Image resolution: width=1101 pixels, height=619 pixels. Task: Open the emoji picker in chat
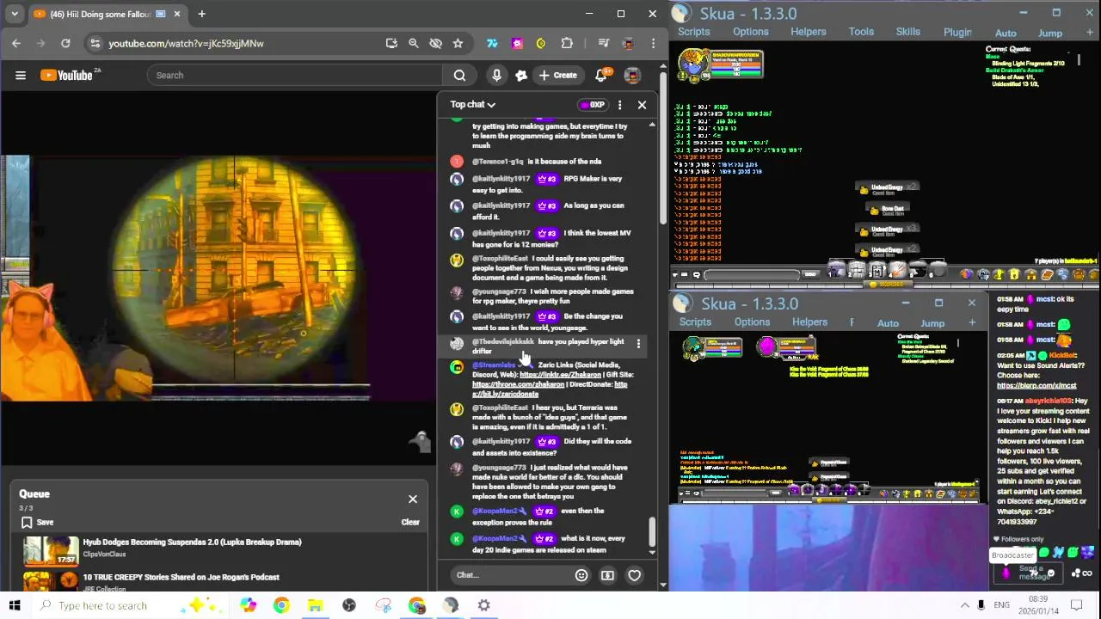pyautogui.click(x=581, y=575)
